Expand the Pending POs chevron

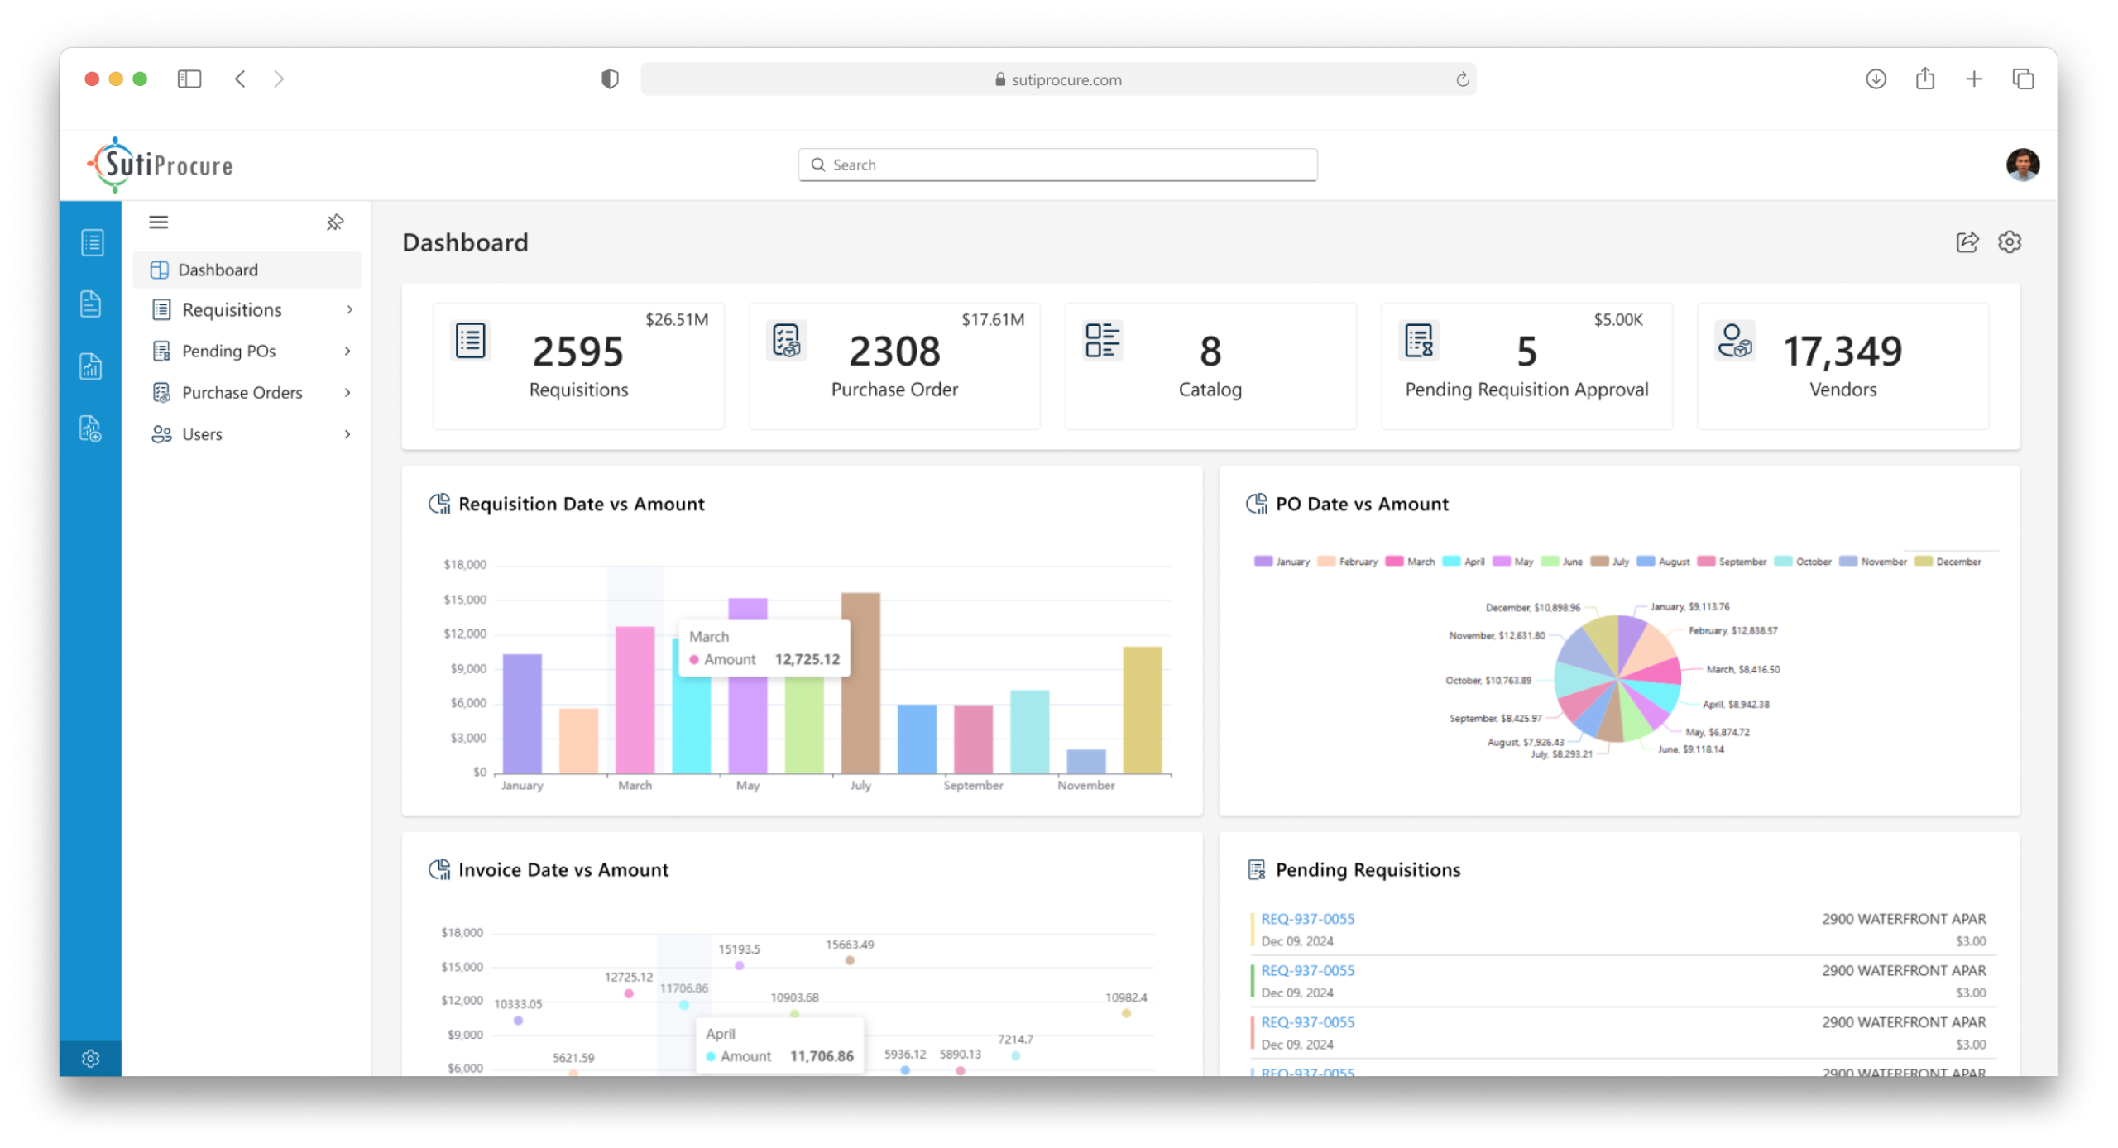(x=347, y=352)
